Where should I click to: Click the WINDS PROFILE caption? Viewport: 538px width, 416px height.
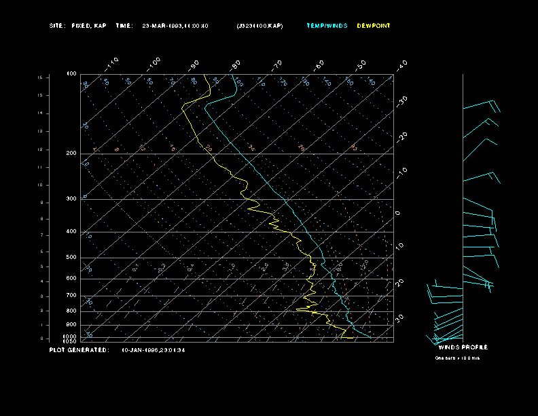[x=463, y=347]
